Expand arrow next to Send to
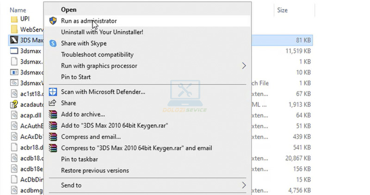Viewport: 370px width, 195px height. pyautogui.click(x=244, y=185)
